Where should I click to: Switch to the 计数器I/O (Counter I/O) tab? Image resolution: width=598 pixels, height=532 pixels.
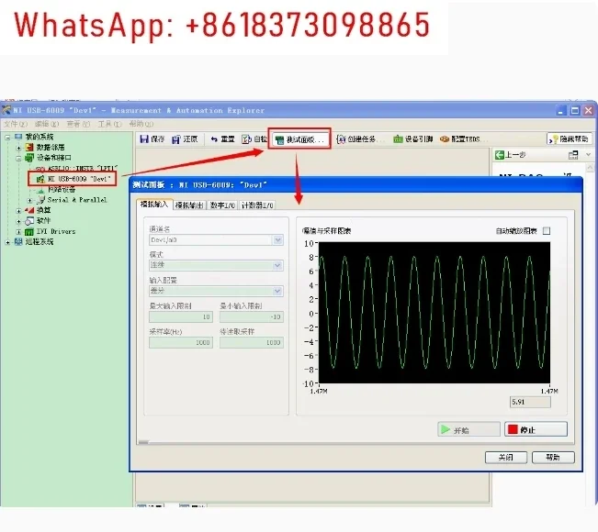[x=257, y=205]
